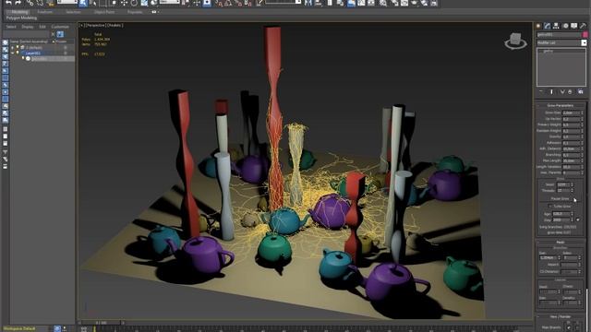591x332 pixels.
Task: Click the Align tool icon
Action: pos(319,3)
